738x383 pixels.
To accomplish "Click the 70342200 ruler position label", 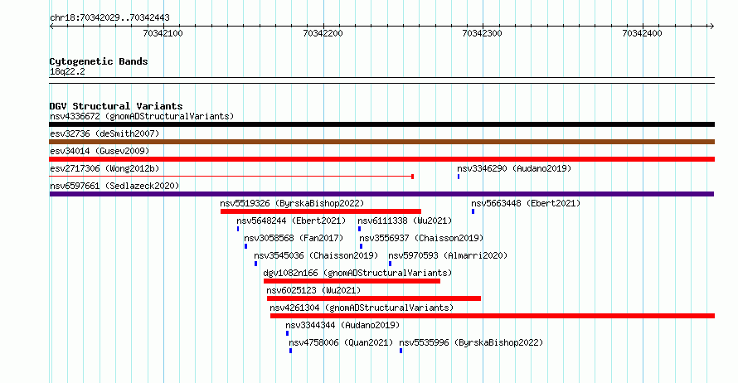I will 323,33.
